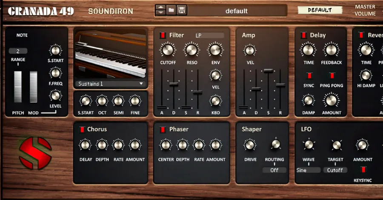Open the LFO wave Sine dropdown

pyautogui.click(x=308, y=170)
